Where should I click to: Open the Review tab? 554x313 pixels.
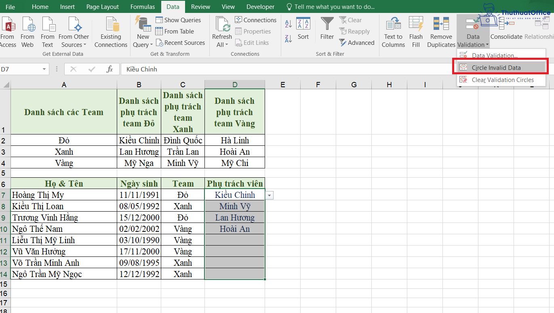(x=200, y=6)
